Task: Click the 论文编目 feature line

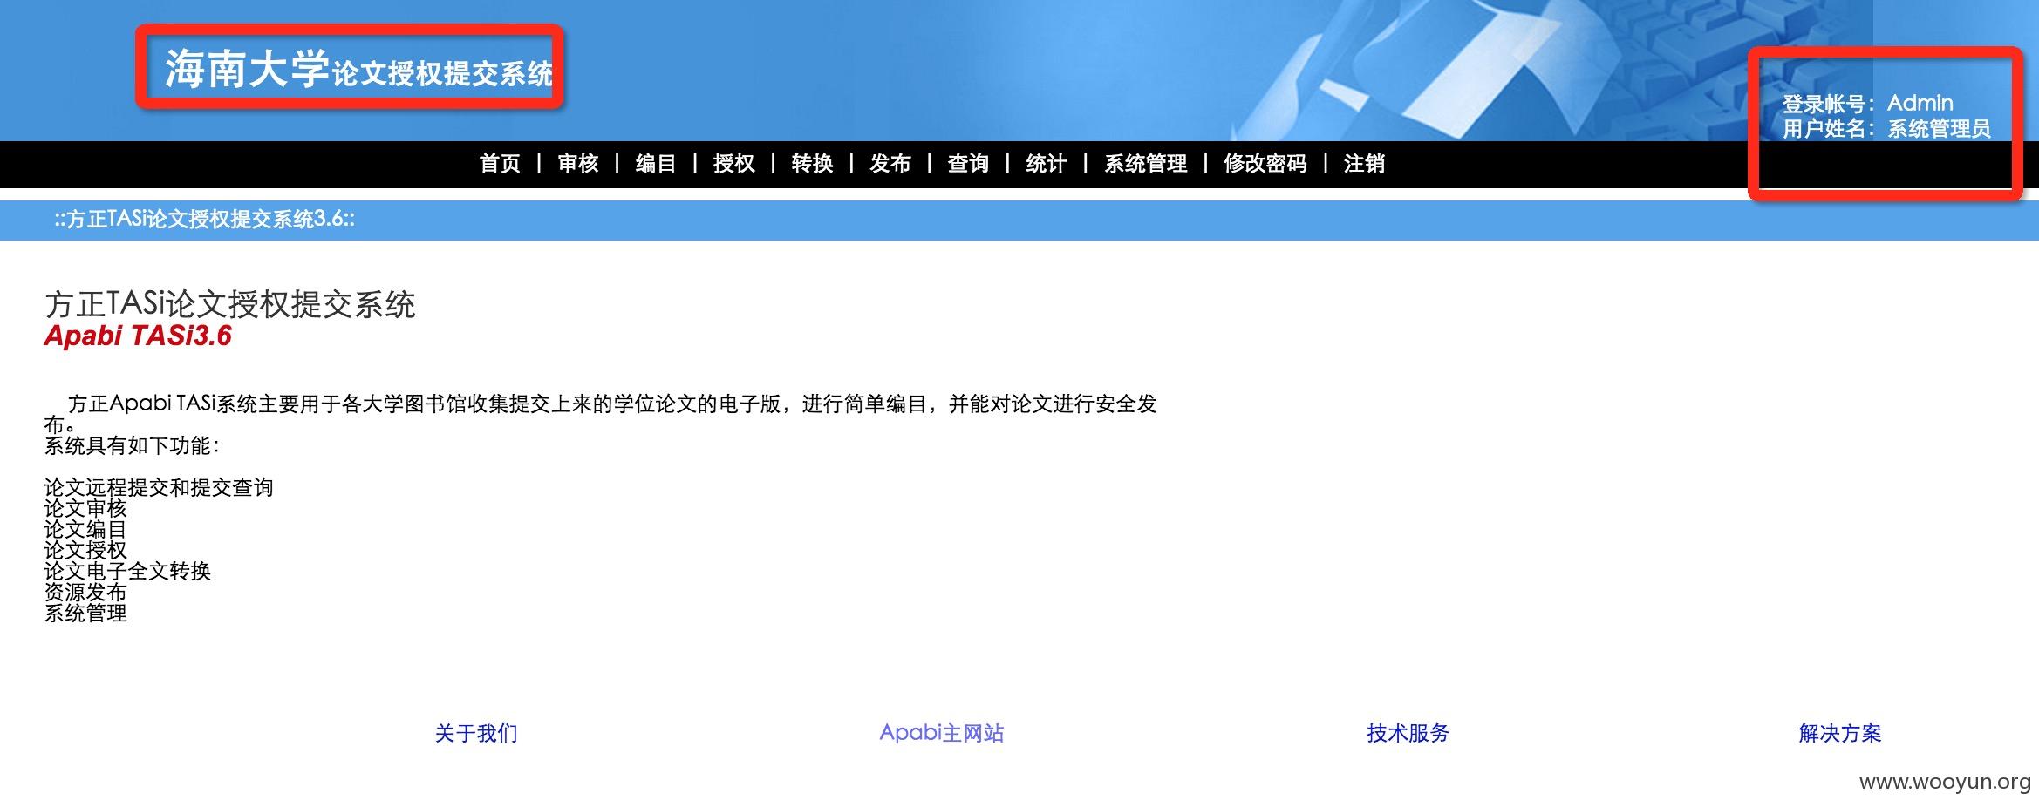Action: 85,530
